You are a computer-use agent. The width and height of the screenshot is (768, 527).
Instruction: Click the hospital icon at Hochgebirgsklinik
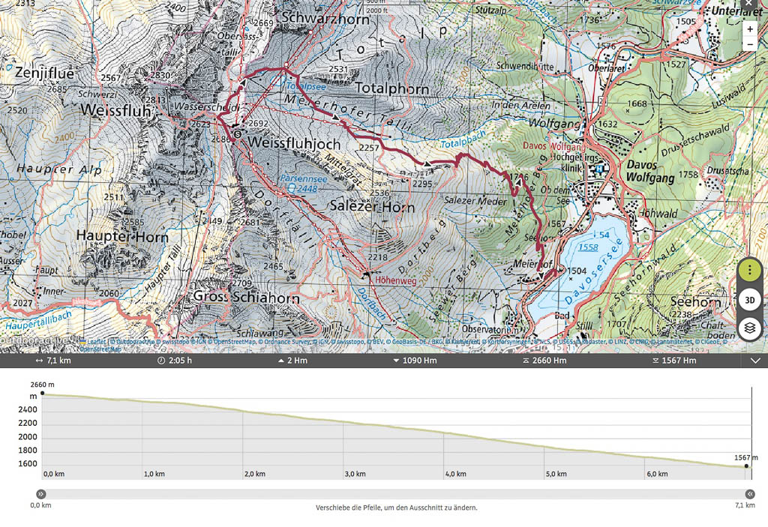[599, 169]
